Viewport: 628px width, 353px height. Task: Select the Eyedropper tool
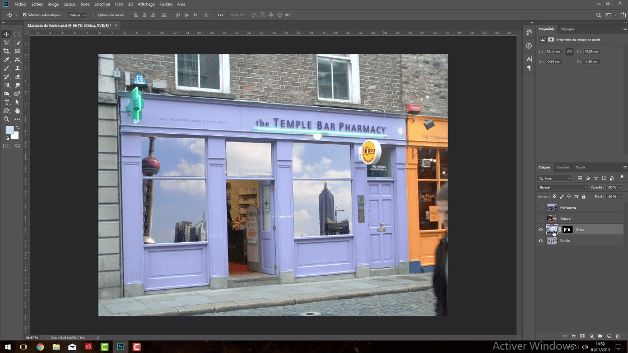7,59
